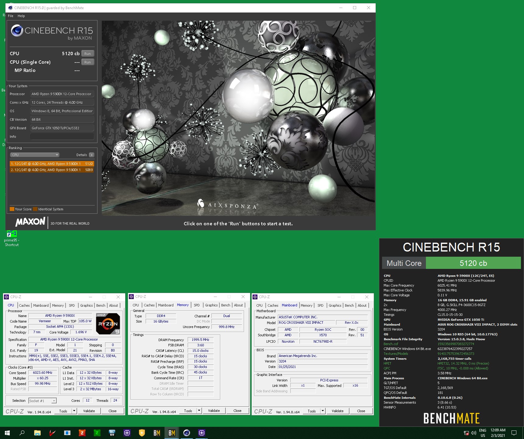Run the CPU (Single Core) benchmark

[x=88, y=62]
